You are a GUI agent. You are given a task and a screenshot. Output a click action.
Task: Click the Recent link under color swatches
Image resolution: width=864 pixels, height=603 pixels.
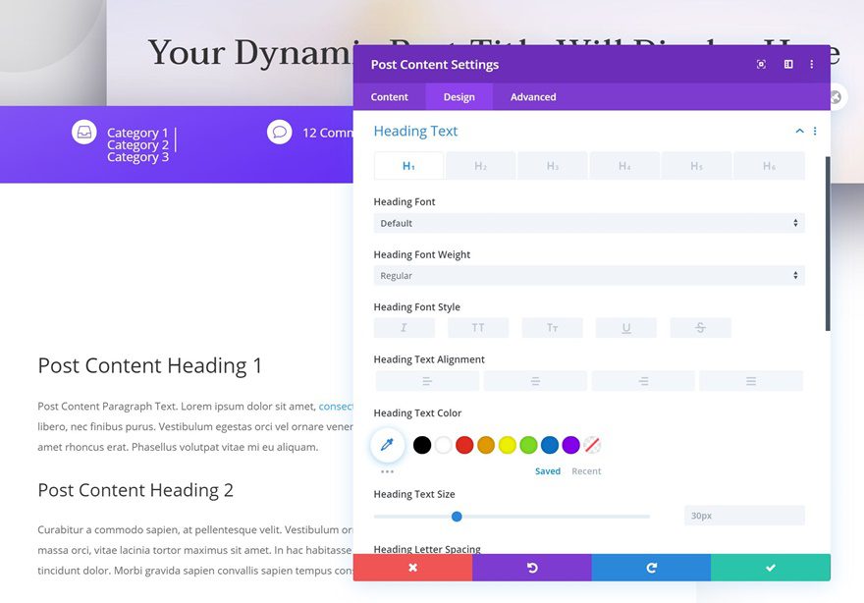click(x=586, y=471)
